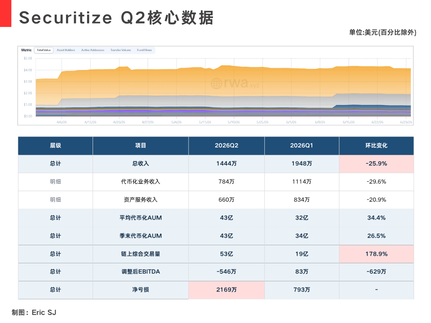431x323 pixels.
Task: Click '43亿' in the 平均代币化AUM row
Action: (226, 218)
